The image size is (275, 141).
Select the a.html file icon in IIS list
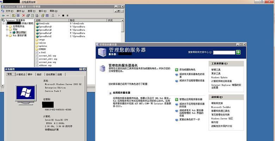coord(37,53)
